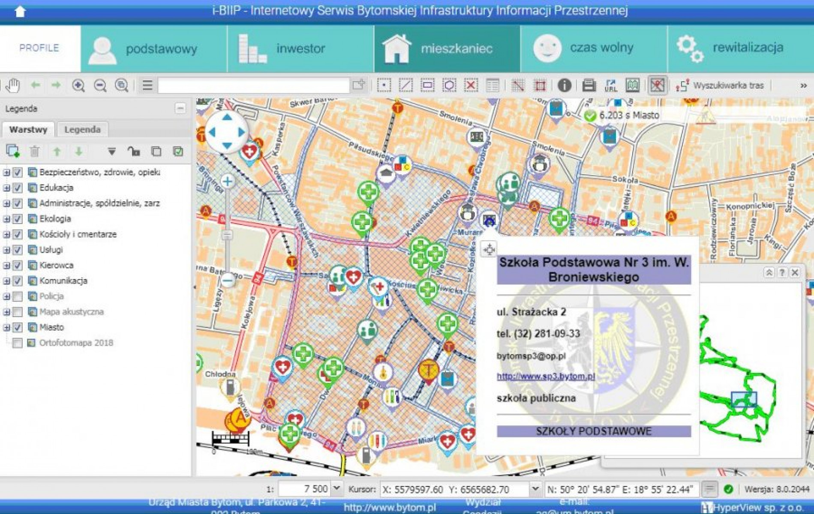Choose select by line tool
814x514 pixels.
pyautogui.click(x=405, y=85)
